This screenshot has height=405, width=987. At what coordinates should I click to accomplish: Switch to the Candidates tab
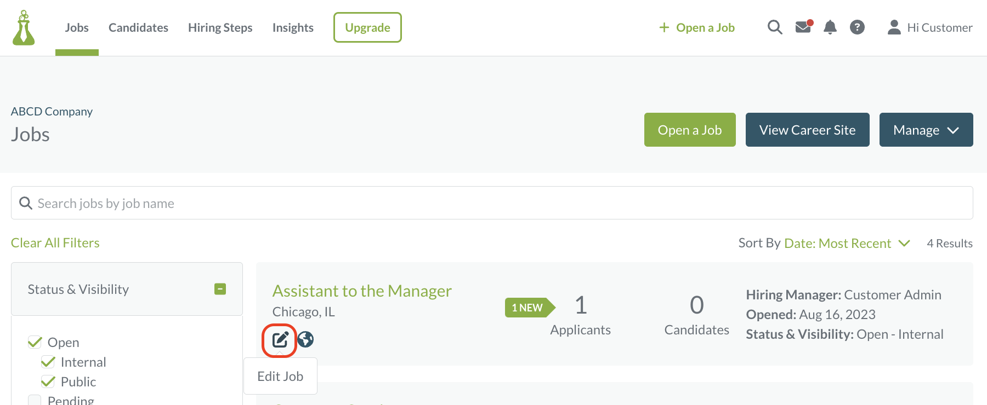click(138, 27)
